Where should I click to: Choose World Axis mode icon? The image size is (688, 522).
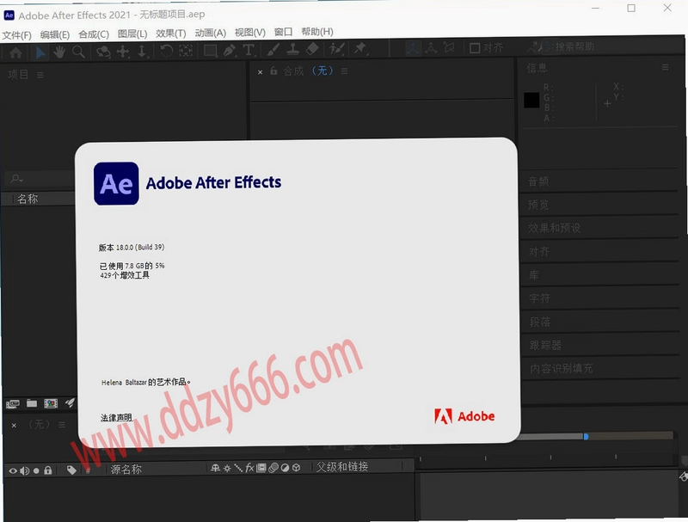[431, 47]
